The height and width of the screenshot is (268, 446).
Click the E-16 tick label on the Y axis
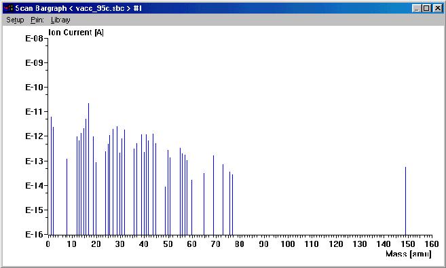[34, 234]
